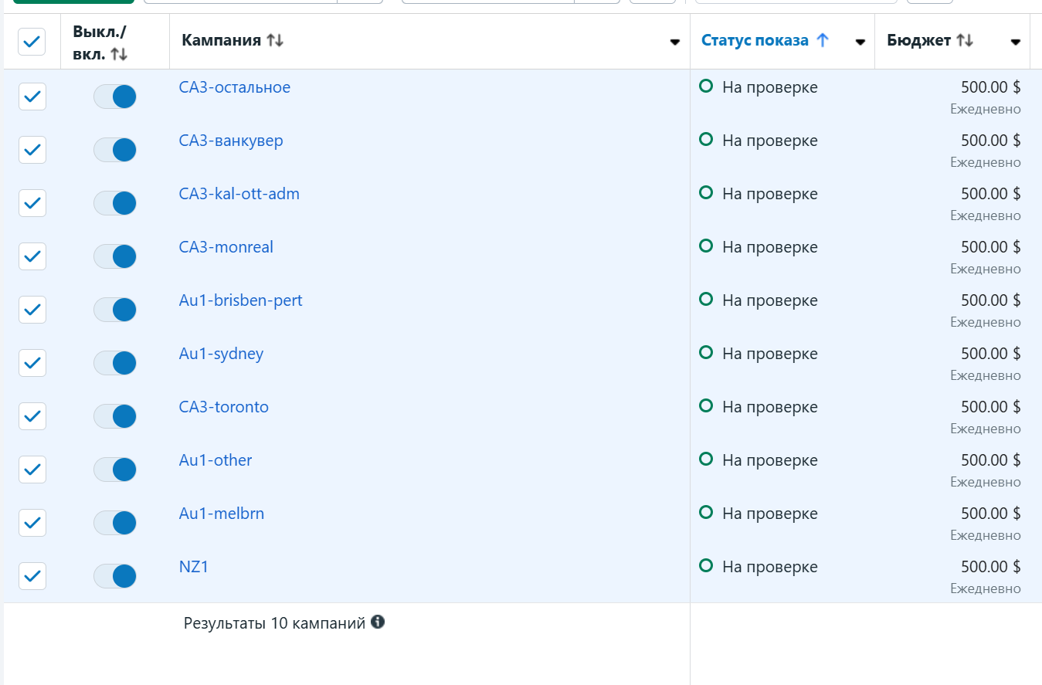Disable NZ1 campaign toggle

pos(115,576)
